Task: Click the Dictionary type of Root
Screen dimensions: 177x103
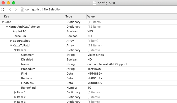Action: point(73,22)
